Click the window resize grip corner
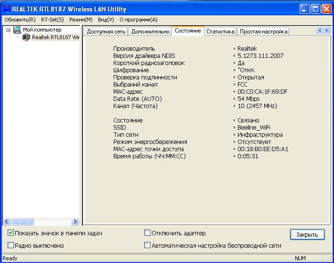This screenshot has height=263, width=334. (330, 259)
